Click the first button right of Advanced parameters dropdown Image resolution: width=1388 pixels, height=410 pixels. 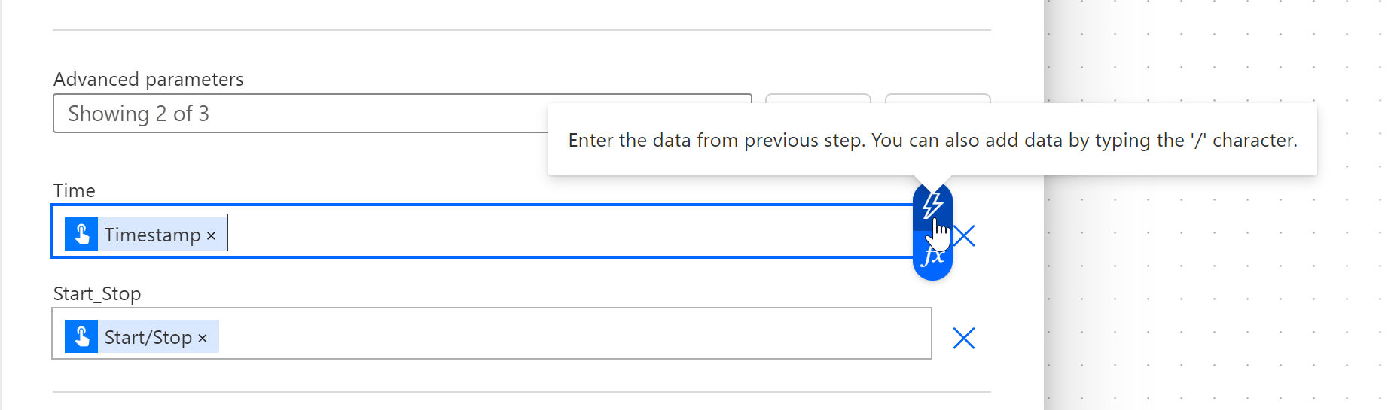click(x=818, y=99)
